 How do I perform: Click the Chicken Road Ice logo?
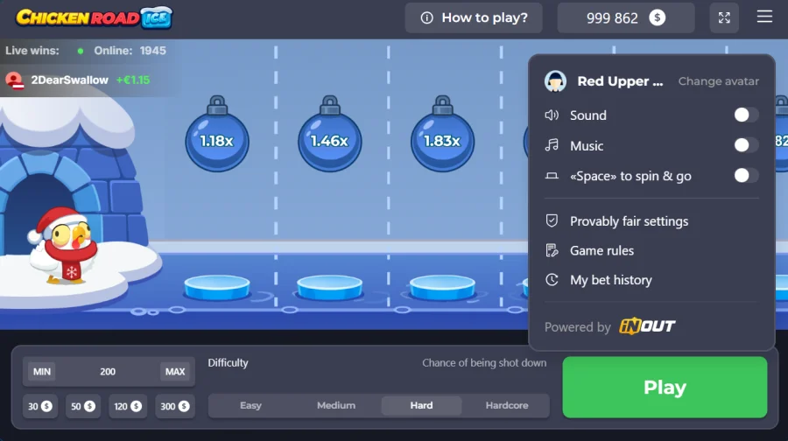click(x=94, y=18)
